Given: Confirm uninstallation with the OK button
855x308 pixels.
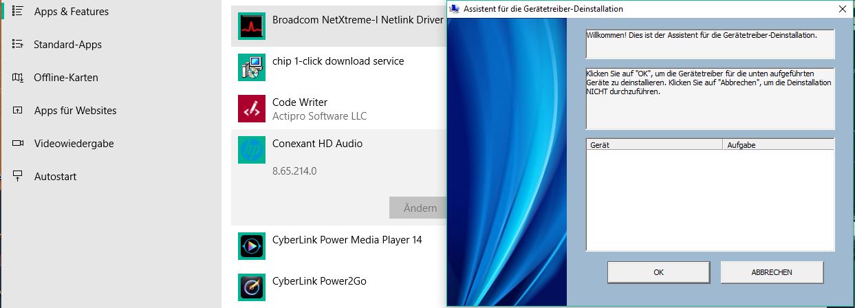Looking at the screenshot, I should click(x=658, y=272).
